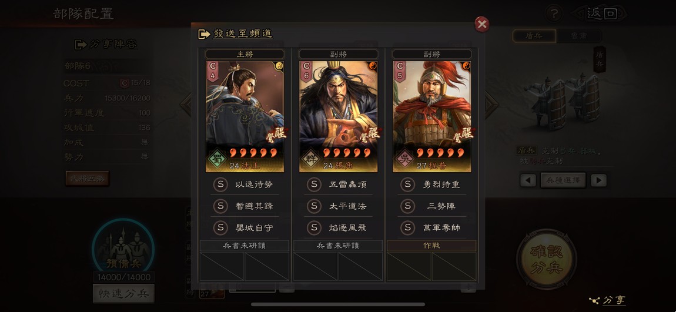Tap the 預備兵 reserve troops circle icon

(x=123, y=249)
